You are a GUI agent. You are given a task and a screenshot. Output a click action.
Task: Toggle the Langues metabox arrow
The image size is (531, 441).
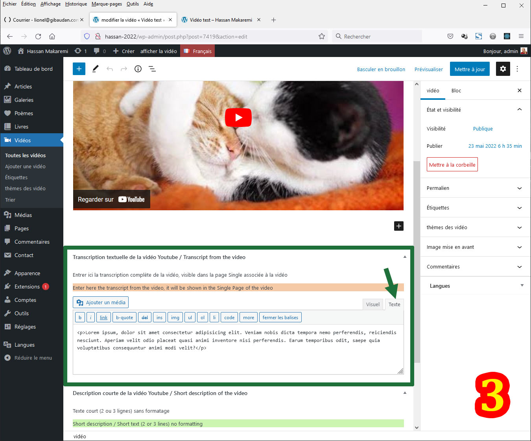(x=522, y=285)
